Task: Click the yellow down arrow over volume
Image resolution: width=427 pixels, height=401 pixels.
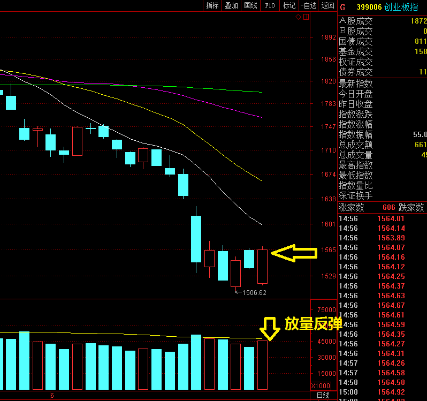Action: tap(270, 328)
